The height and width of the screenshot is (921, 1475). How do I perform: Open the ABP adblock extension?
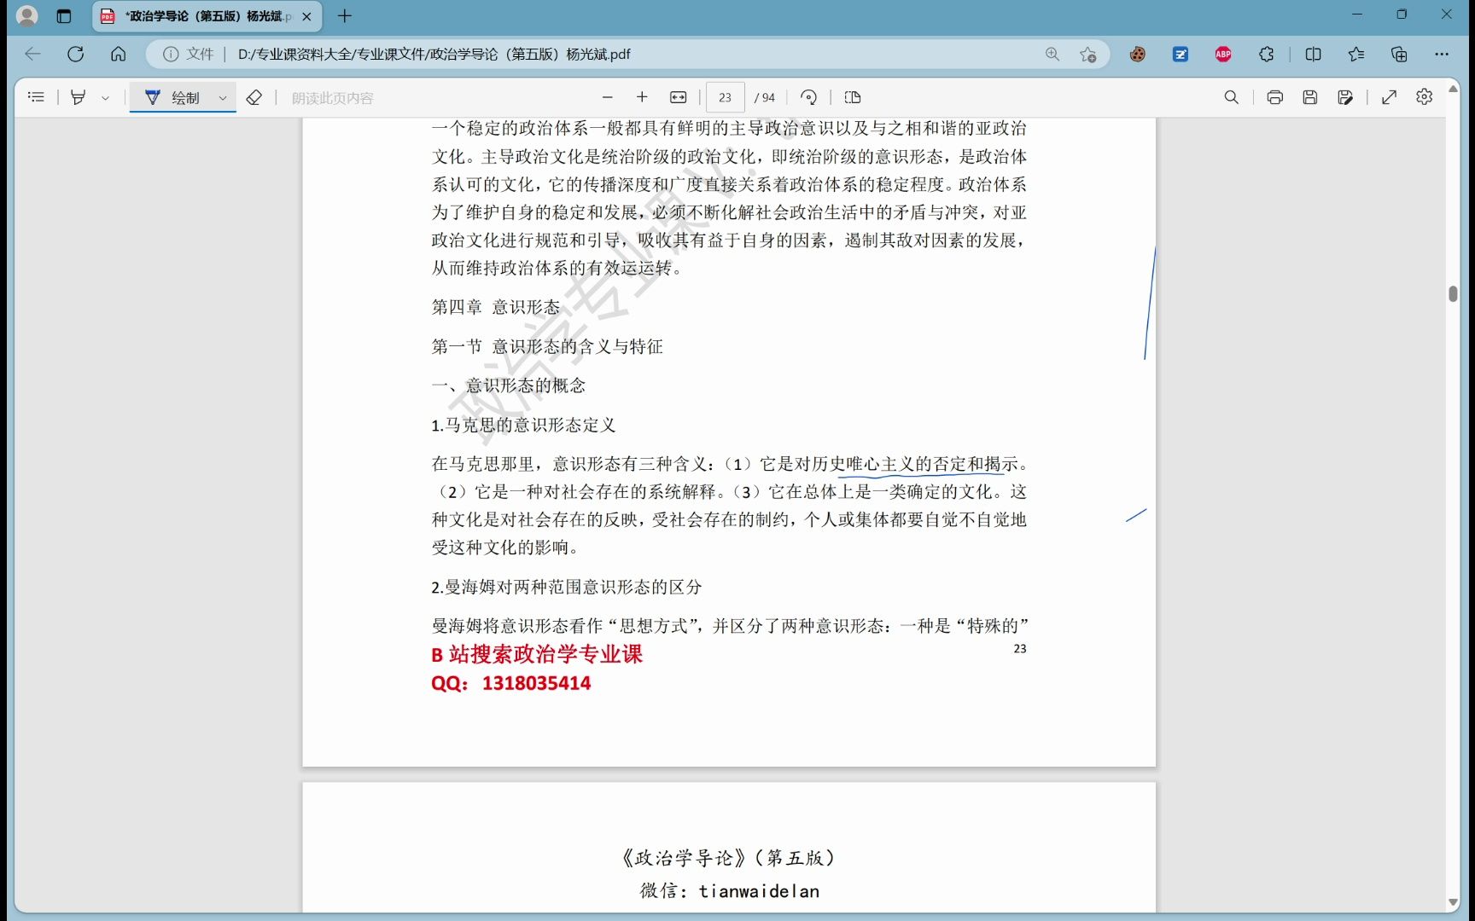(1223, 54)
